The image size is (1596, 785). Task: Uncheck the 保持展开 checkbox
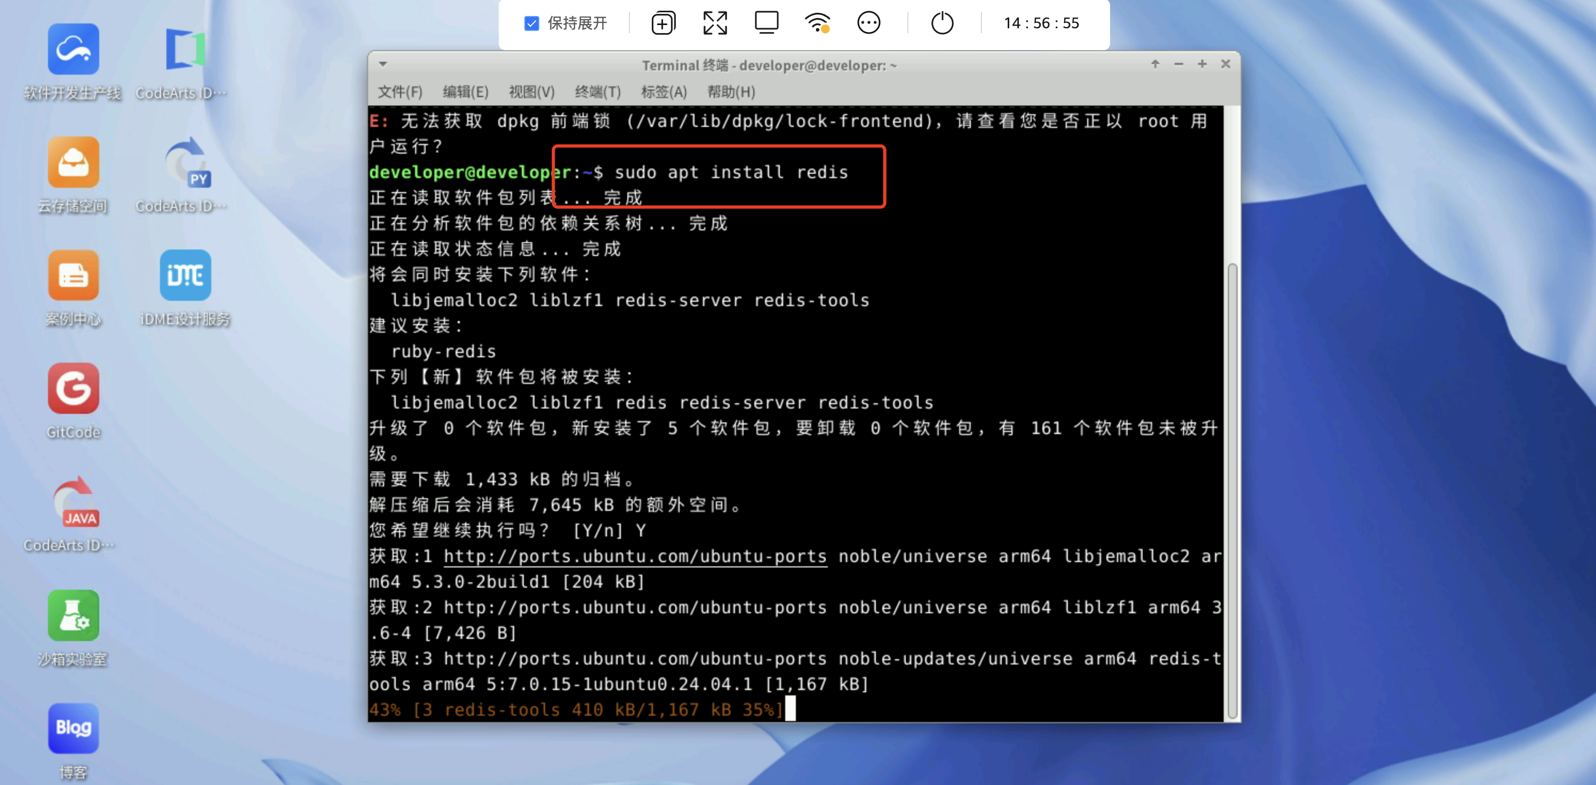tap(531, 23)
